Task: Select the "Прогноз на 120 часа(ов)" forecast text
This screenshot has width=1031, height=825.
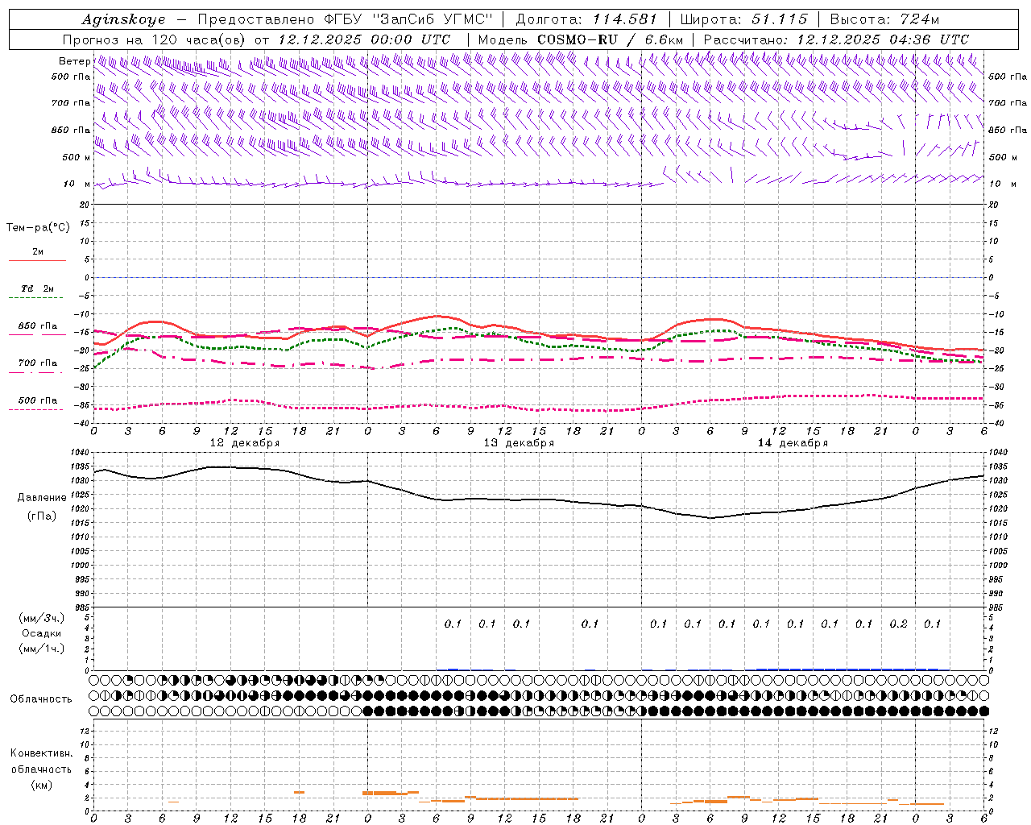Action: pyautogui.click(x=155, y=39)
